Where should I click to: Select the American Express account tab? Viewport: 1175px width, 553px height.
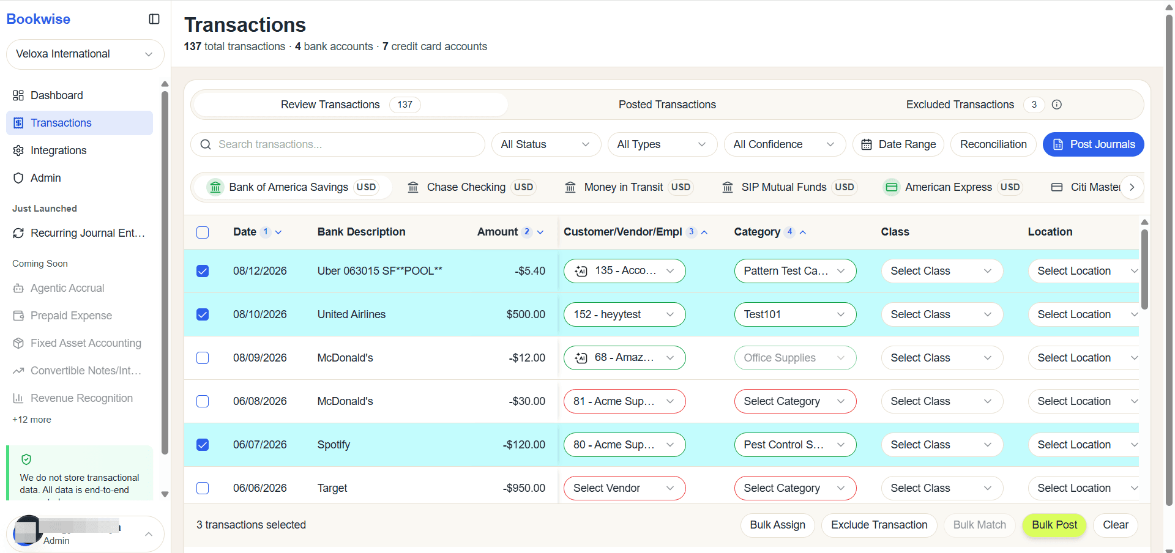tap(953, 187)
